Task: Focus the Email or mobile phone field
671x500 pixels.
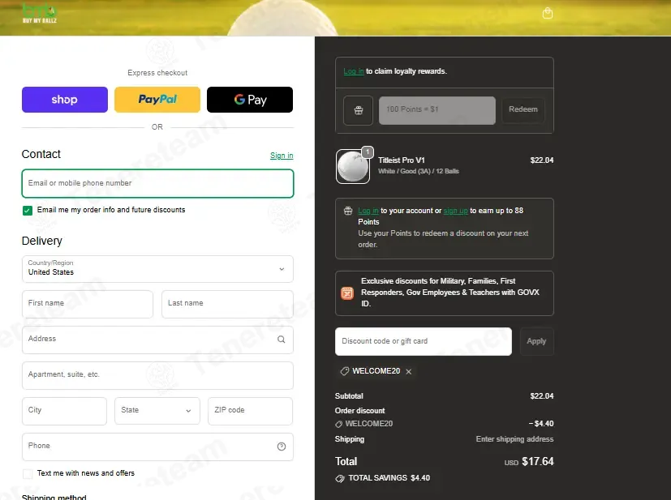Action: [157, 183]
